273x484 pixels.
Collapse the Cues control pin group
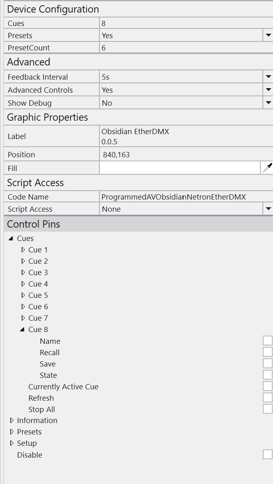coord(11,238)
